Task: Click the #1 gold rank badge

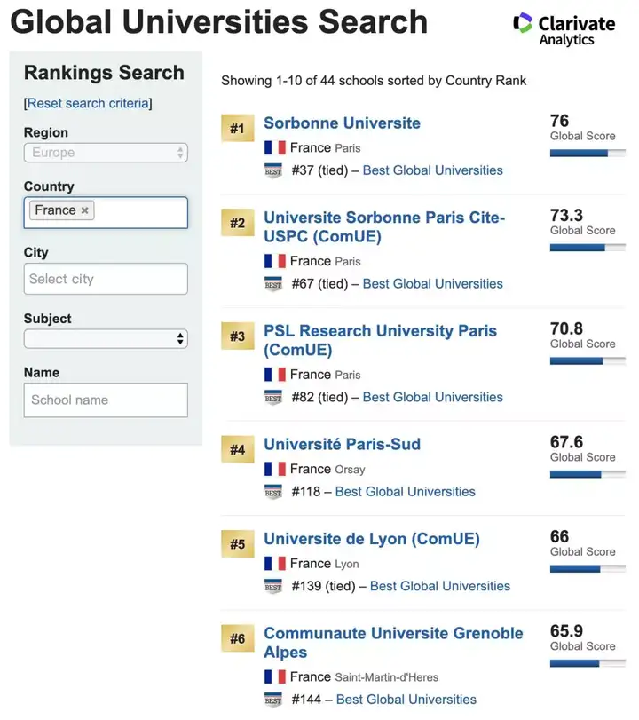Action: click(237, 129)
